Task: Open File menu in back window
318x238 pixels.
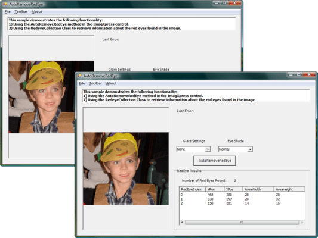Action: 7,12
